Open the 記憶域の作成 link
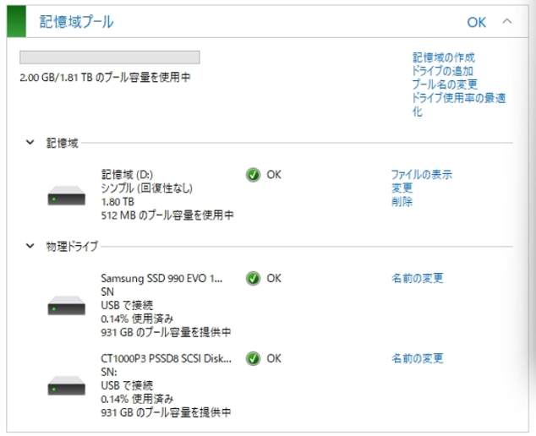This screenshot has height=436, width=536. tap(443, 57)
